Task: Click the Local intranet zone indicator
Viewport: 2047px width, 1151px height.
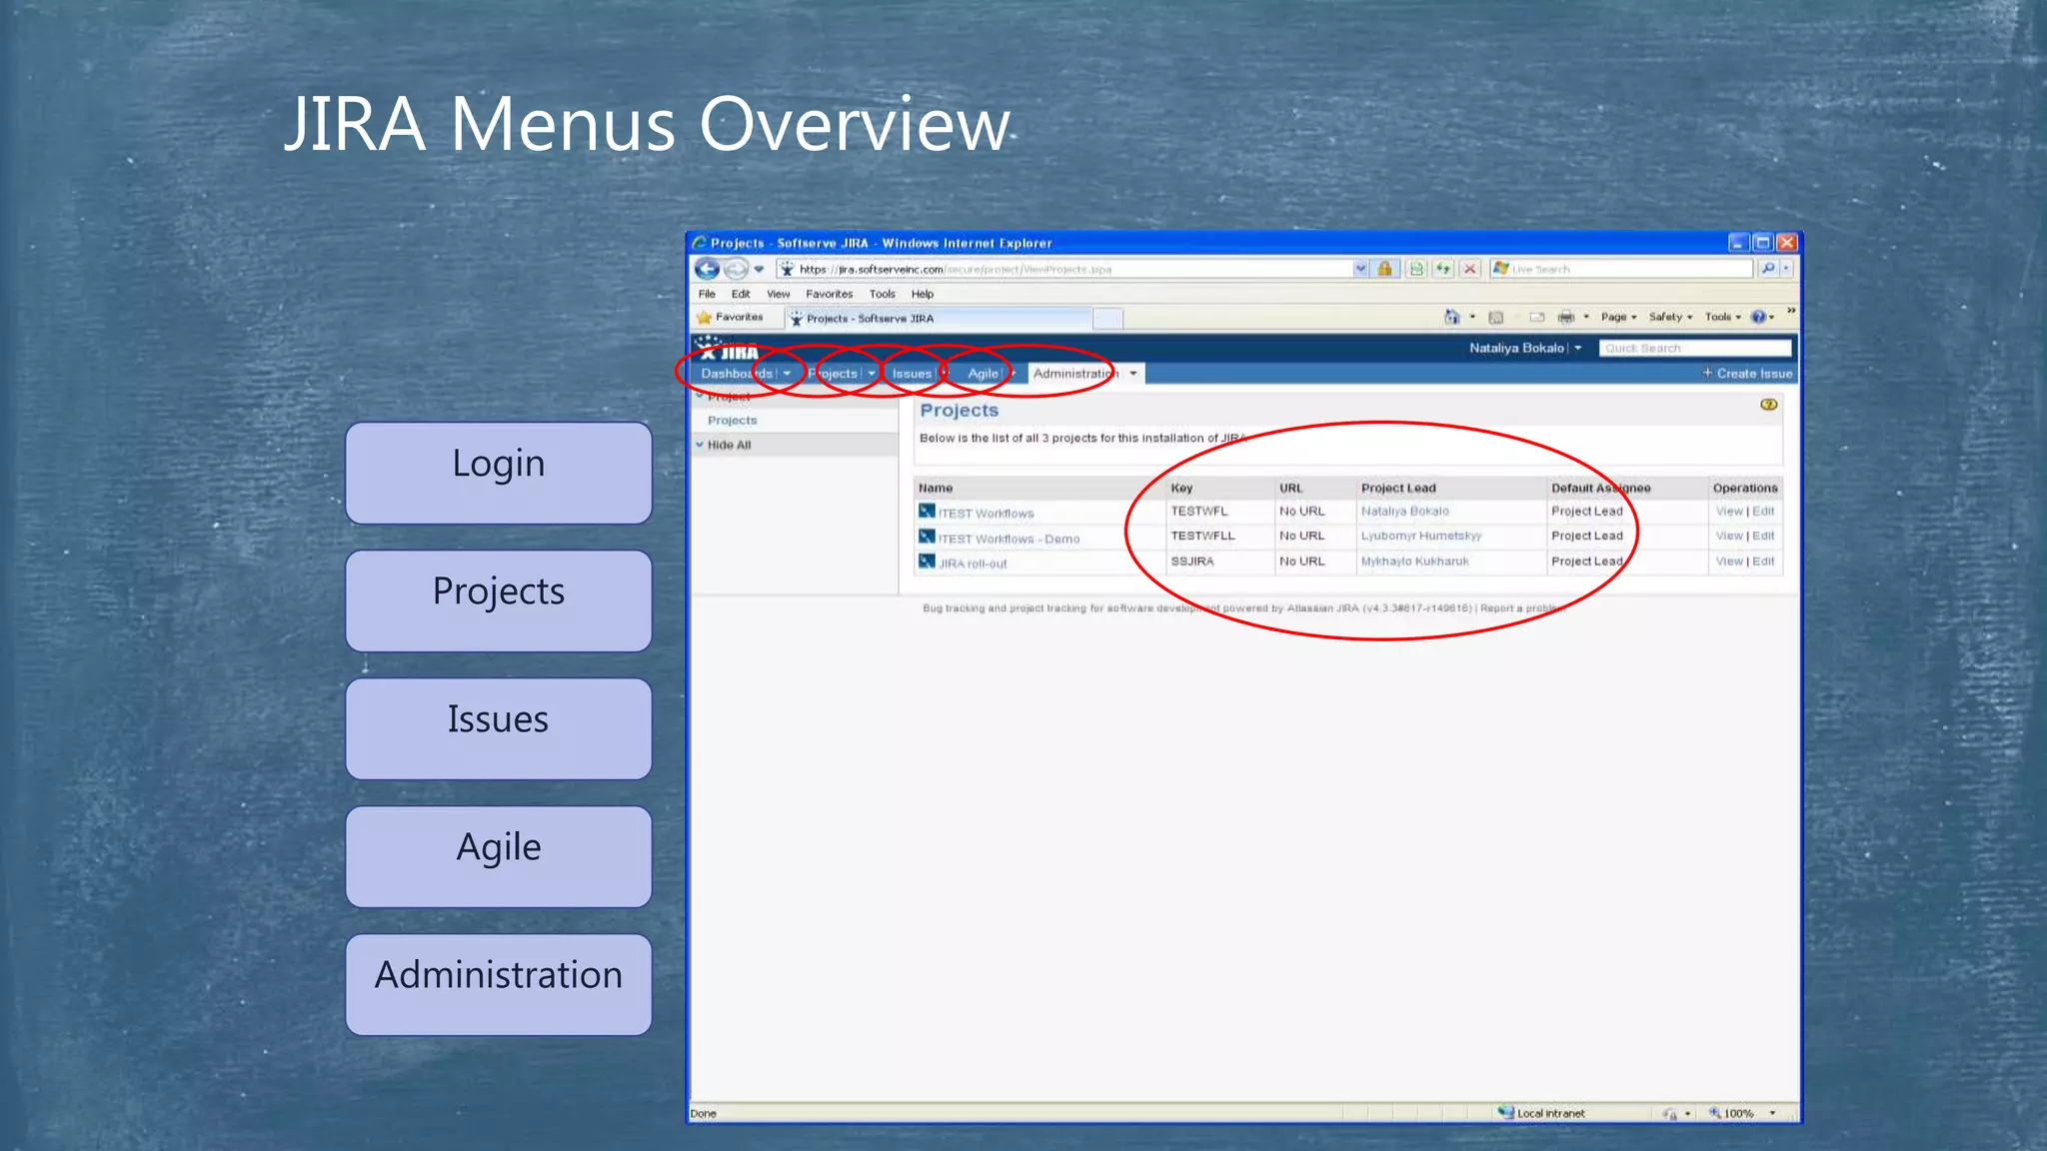Action: pos(1541,1113)
